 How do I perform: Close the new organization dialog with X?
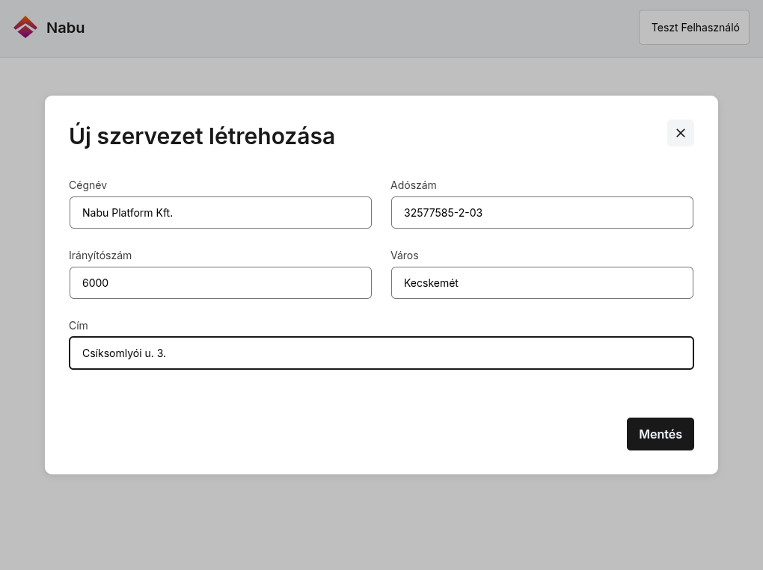[x=680, y=133]
